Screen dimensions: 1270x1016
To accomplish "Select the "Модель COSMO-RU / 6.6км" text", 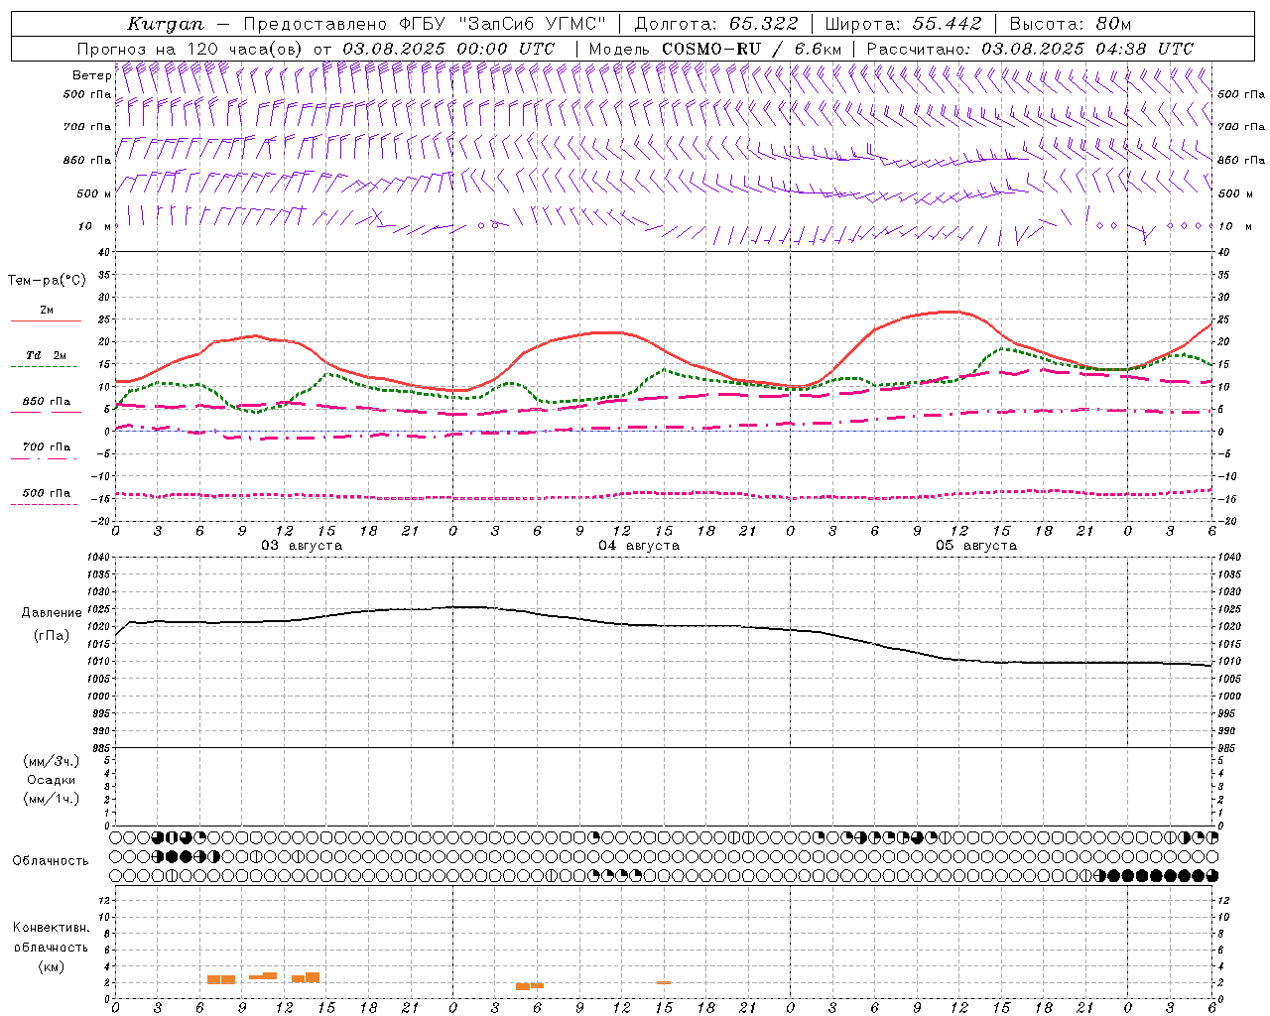I will tap(715, 49).
